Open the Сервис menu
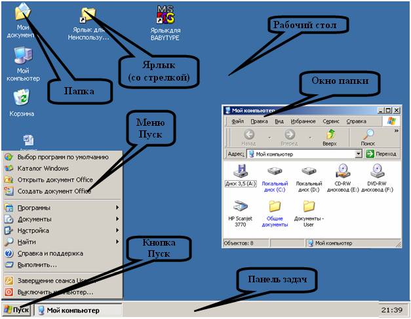 coord(331,121)
